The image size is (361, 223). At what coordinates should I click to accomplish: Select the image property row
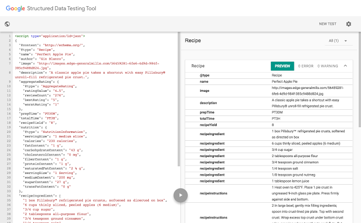pyautogui.click(x=269, y=91)
